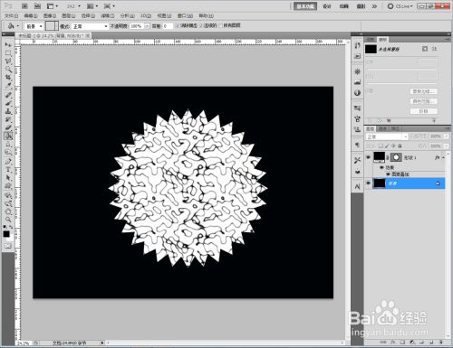
Task: Click the 蒙版边缘 Mask Edge button
Action: (x=423, y=91)
